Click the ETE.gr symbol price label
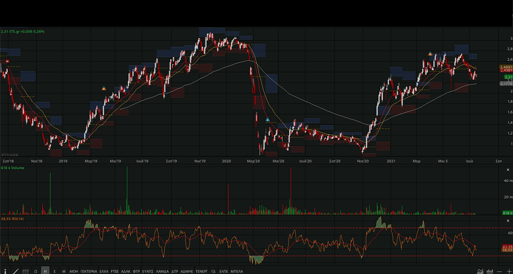 (22, 32)
